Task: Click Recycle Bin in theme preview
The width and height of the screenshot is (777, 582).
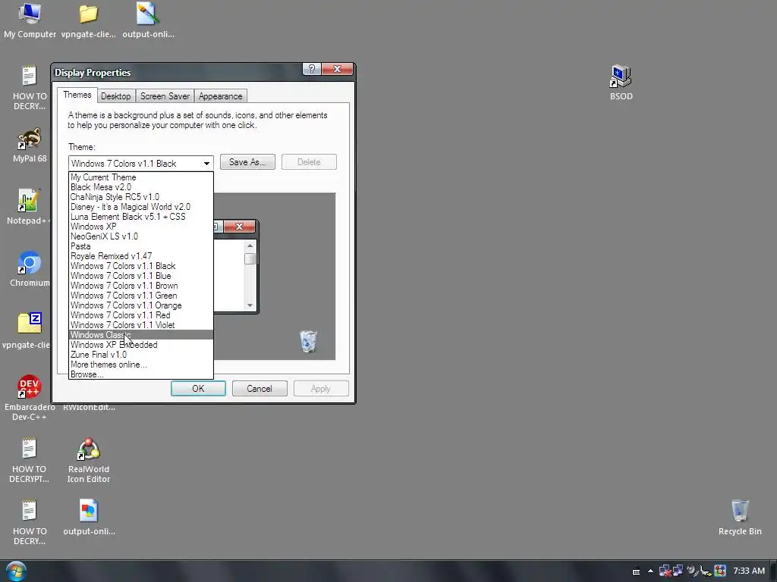Action: click(308, 342)
